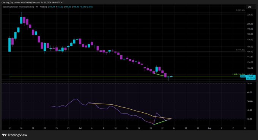The height and width of the screenshot is (140, 258).
Task: Click the 158.00 price axis label
Action: tap(250, 47)
